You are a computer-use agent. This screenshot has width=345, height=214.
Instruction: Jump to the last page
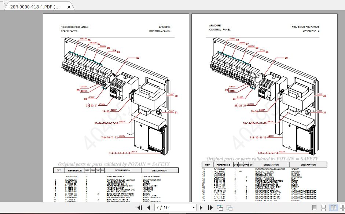210,207
